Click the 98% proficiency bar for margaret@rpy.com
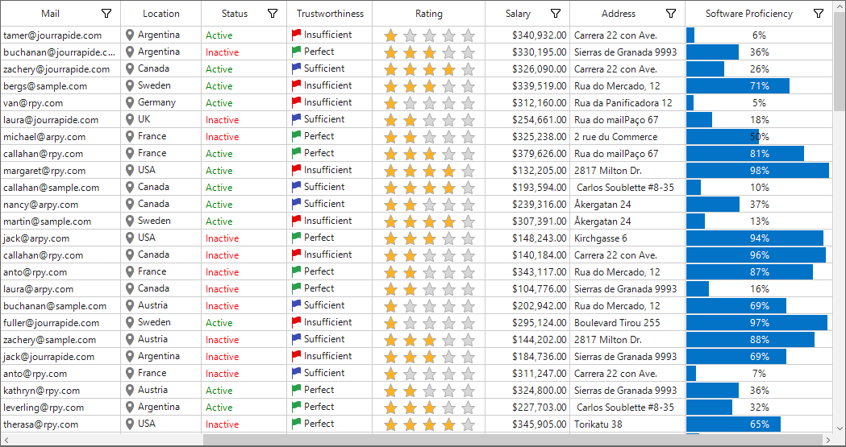Image resolution: width=846 pixels, height=447 pixels. click(x=757, y=171)
